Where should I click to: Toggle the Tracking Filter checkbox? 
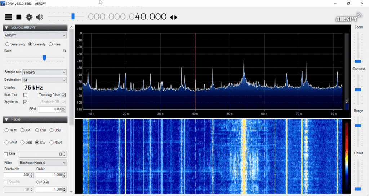click(63, 95)
